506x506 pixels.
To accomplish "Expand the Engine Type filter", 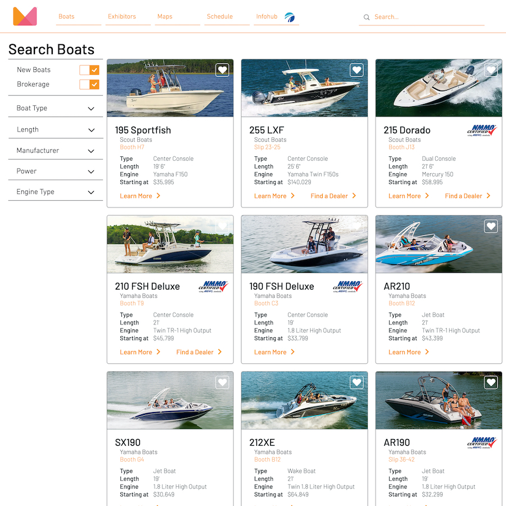I will (56, 192).
